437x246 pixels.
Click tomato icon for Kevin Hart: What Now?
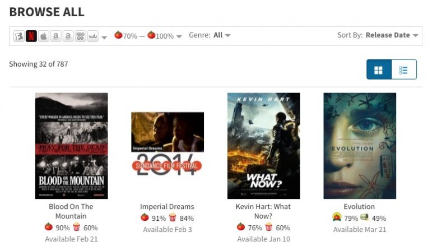pyautogui.click(x=241, y=227)
